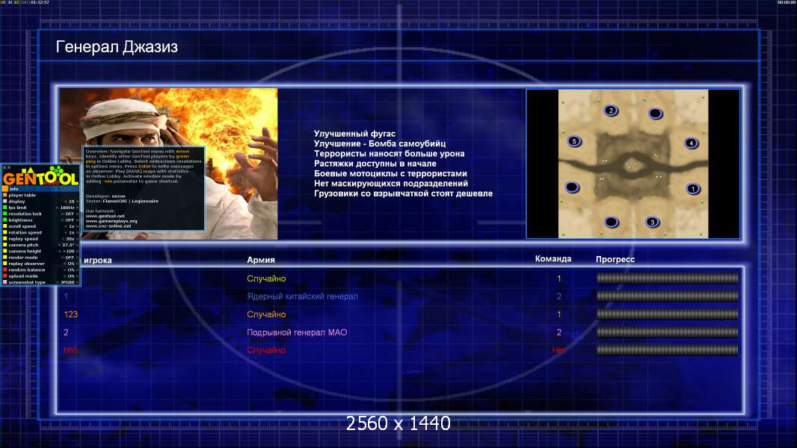The width and height of the screenshot is (797, 448).
Task: Increase rotation speed with its right arrow
Action: coord(77,232)
